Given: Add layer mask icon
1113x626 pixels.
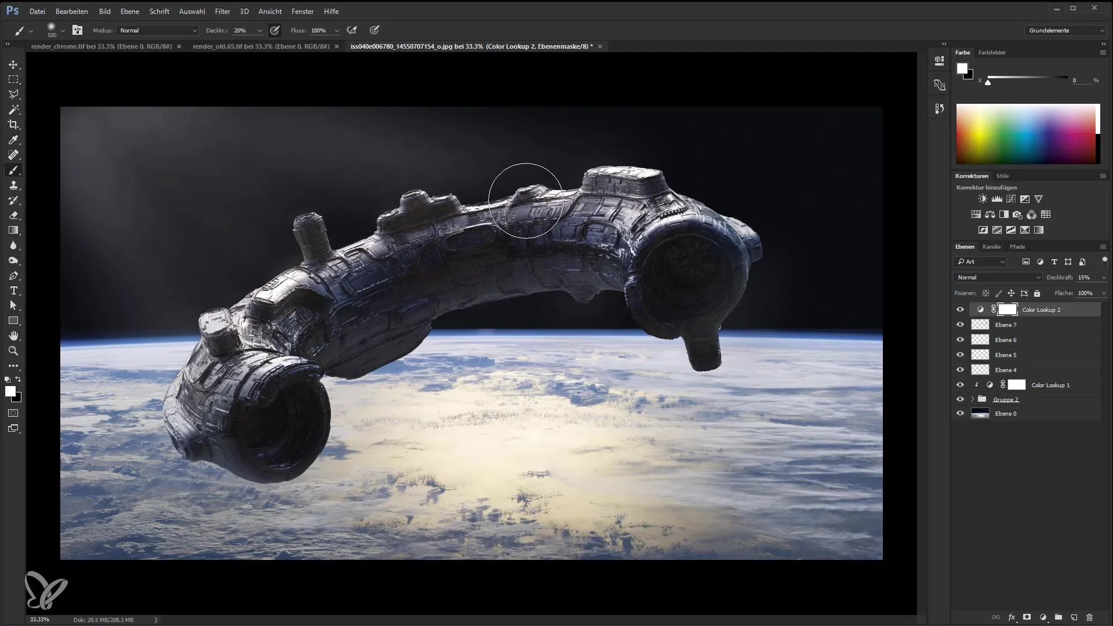Looking at the screenshot, I should [x=1027, y=617].
